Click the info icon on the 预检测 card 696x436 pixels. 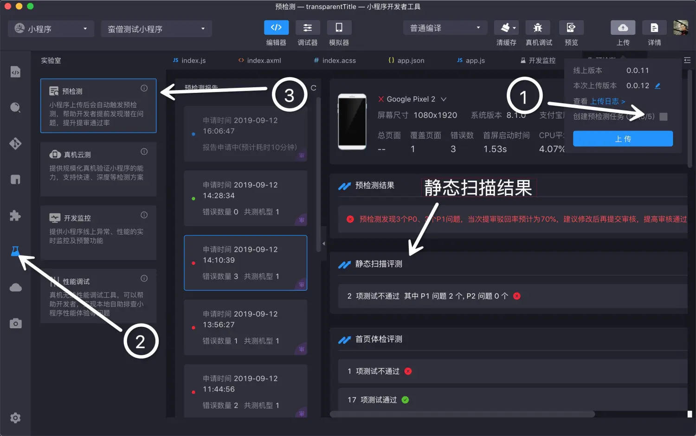(x=144, y=88)
